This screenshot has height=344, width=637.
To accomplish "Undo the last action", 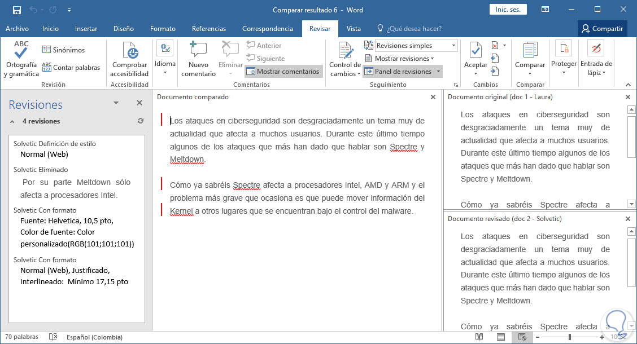I will pos(34,10).
